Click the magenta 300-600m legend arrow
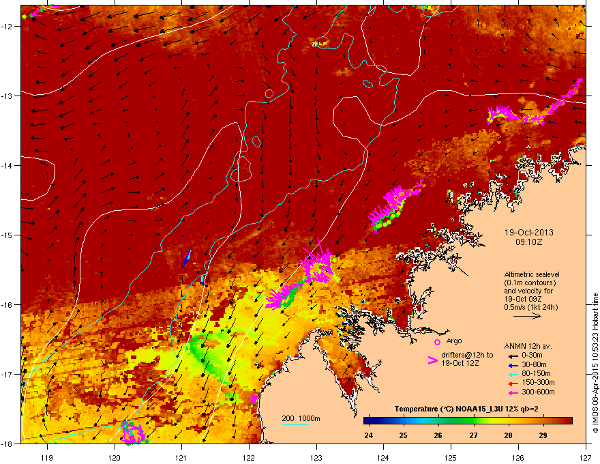The width and height of the screenshot is (600, 464). [513, 392]
